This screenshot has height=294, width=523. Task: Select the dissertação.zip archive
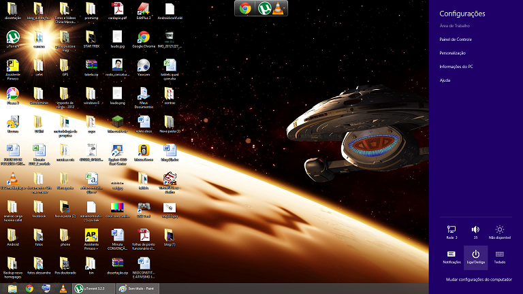tap(117, 266)
